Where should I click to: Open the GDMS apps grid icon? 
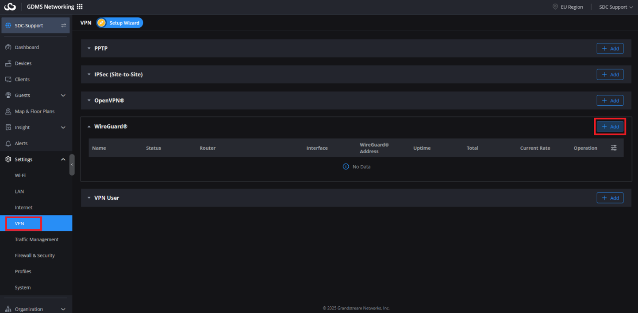tap(80, 7)
